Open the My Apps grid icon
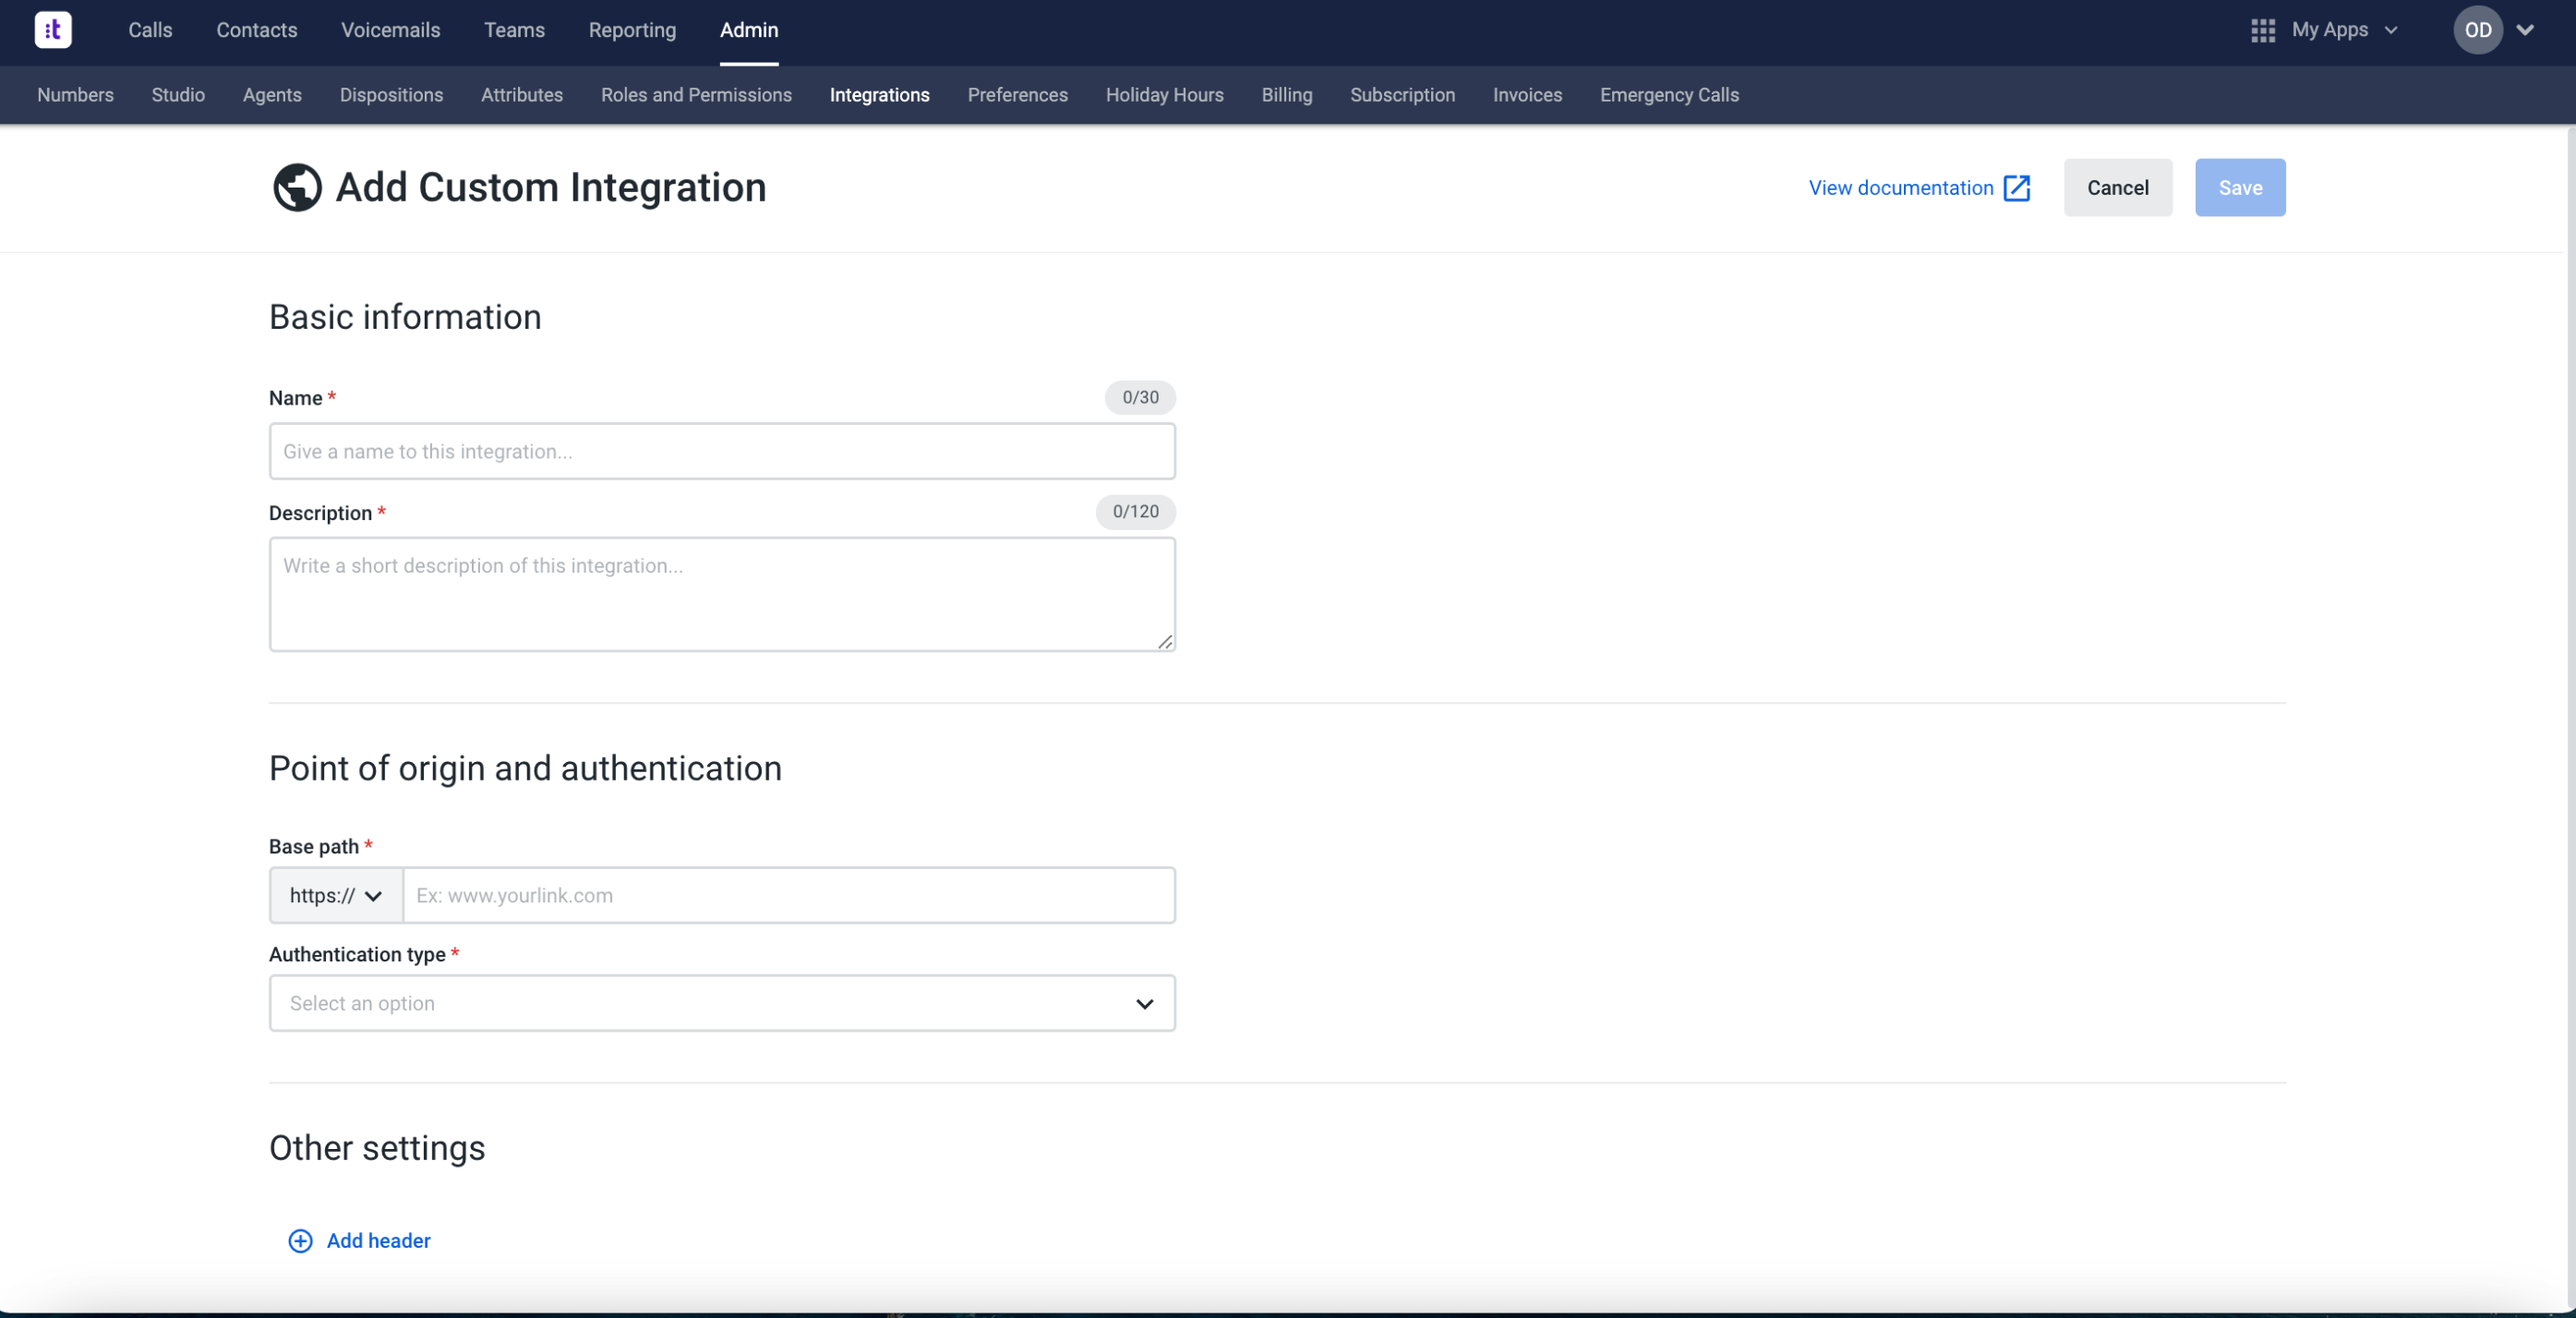 [x=2263, y=30]
